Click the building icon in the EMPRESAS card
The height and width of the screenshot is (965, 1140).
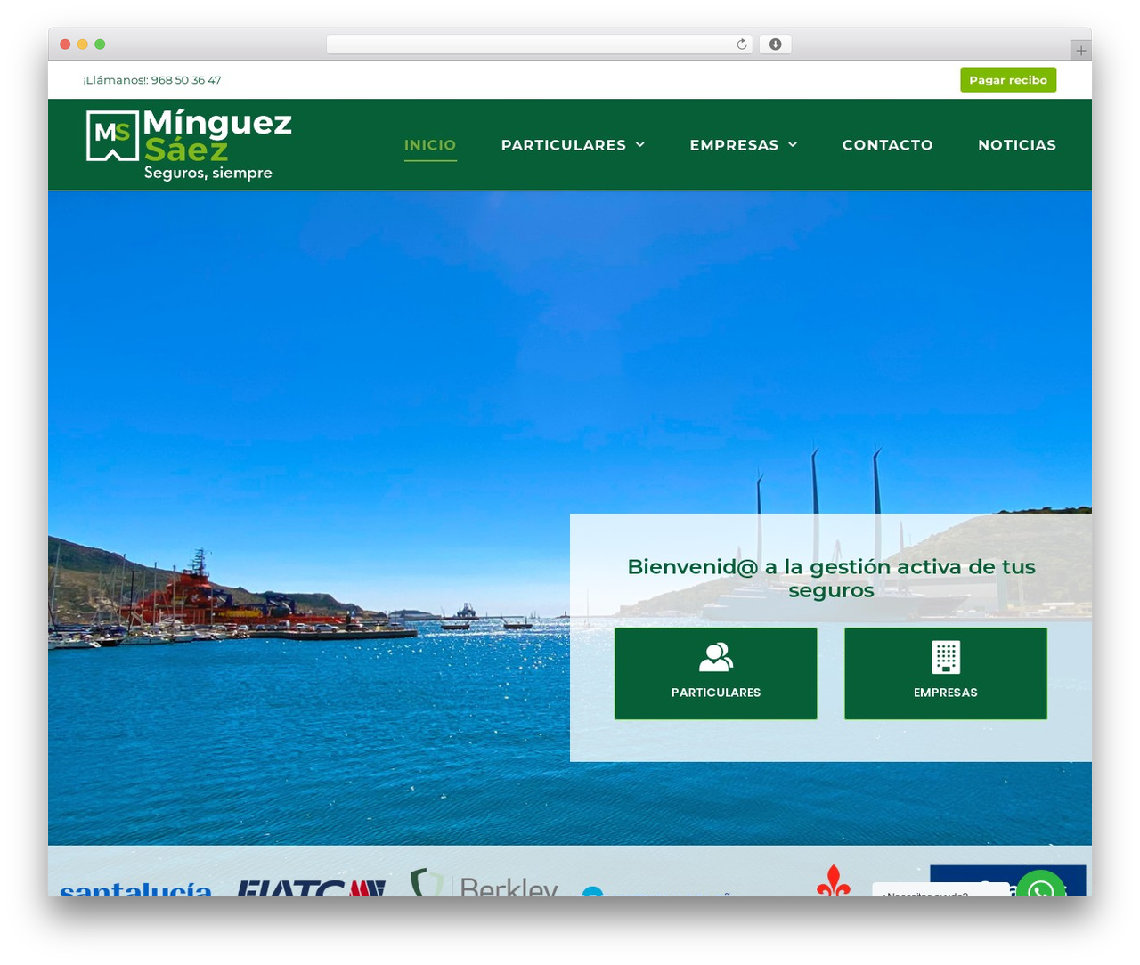pos(946,657)
